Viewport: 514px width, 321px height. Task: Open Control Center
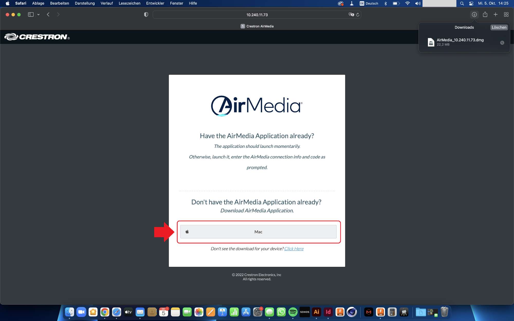(471, 3)
